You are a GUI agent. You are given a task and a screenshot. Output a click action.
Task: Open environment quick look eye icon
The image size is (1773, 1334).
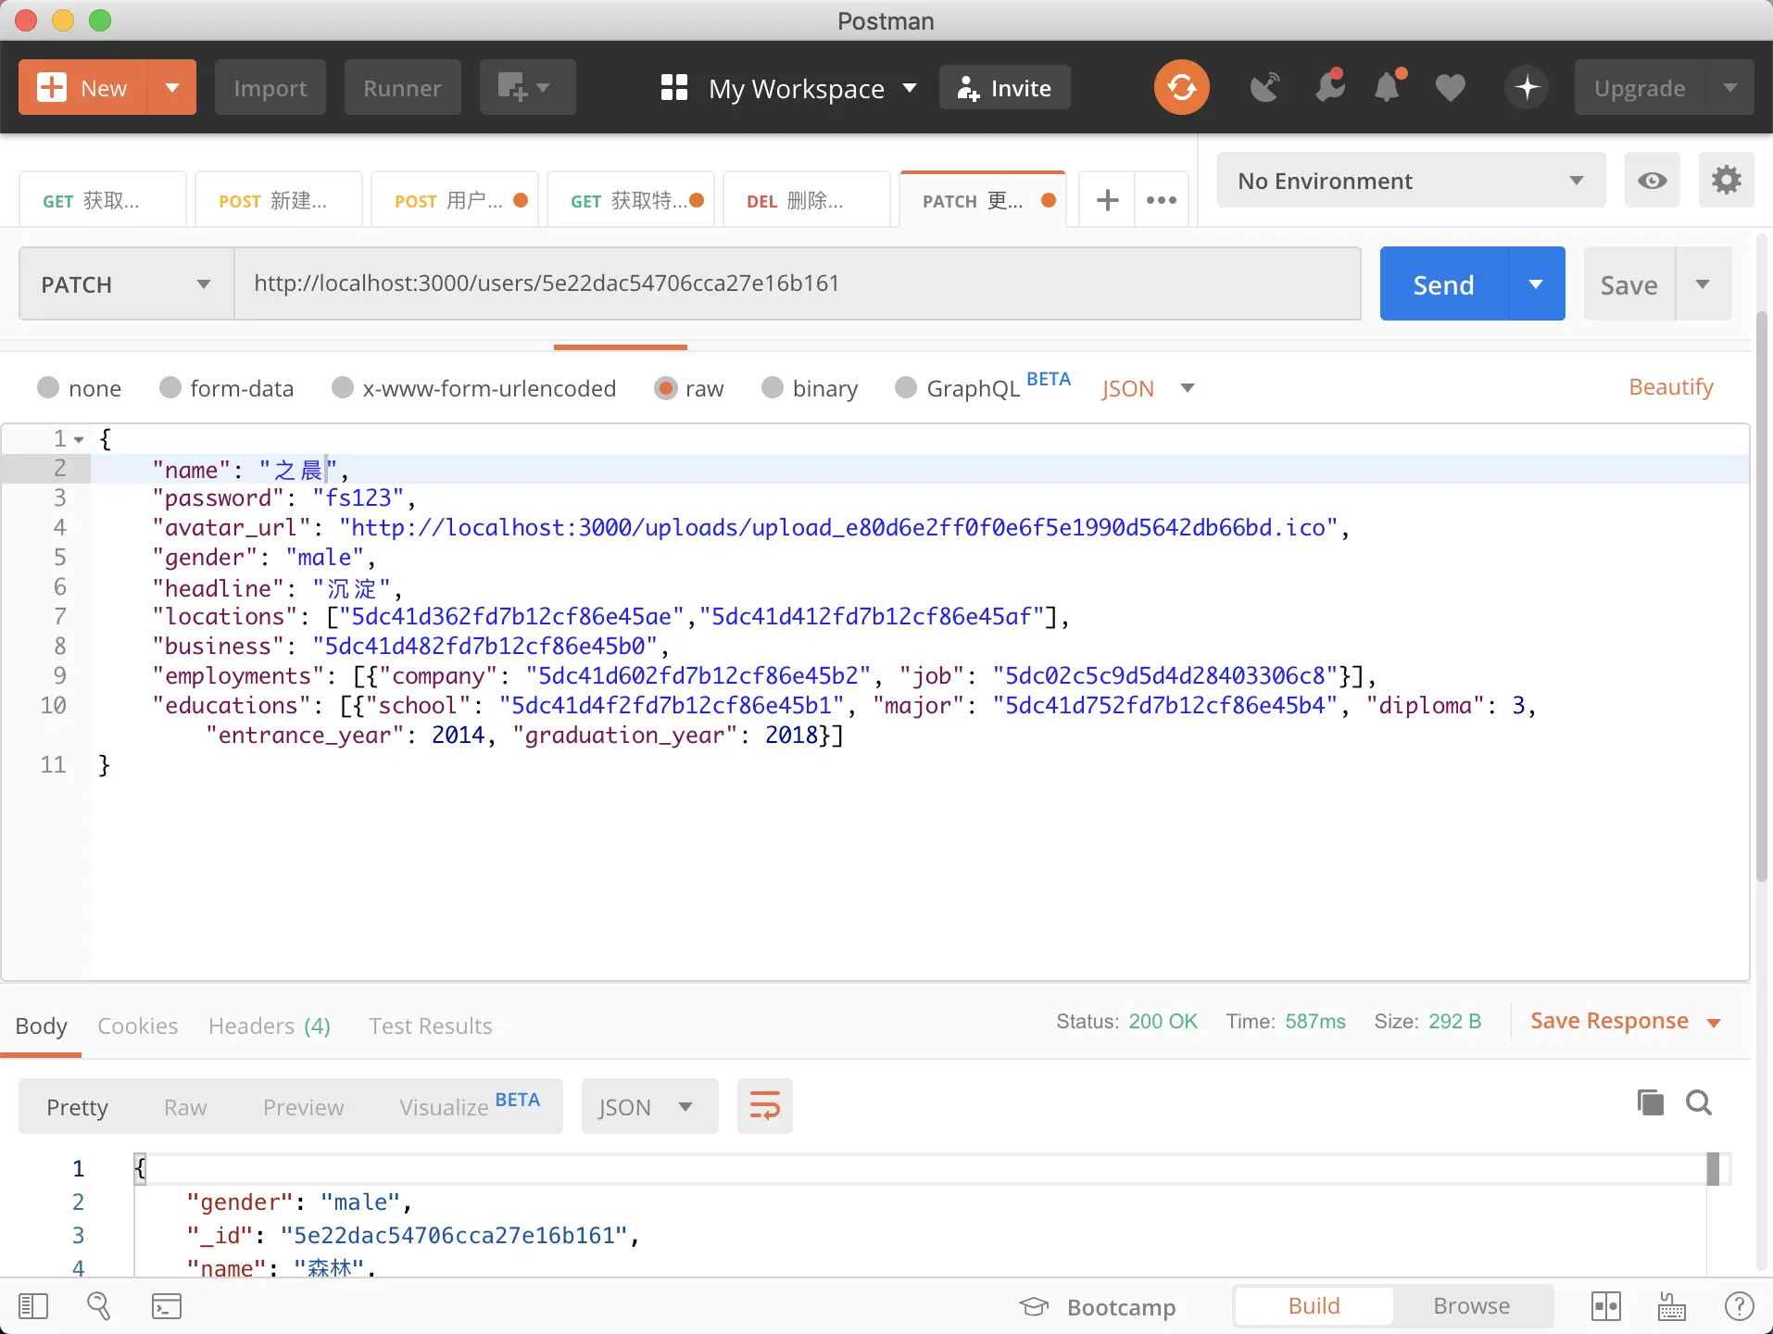[1652, 181]
